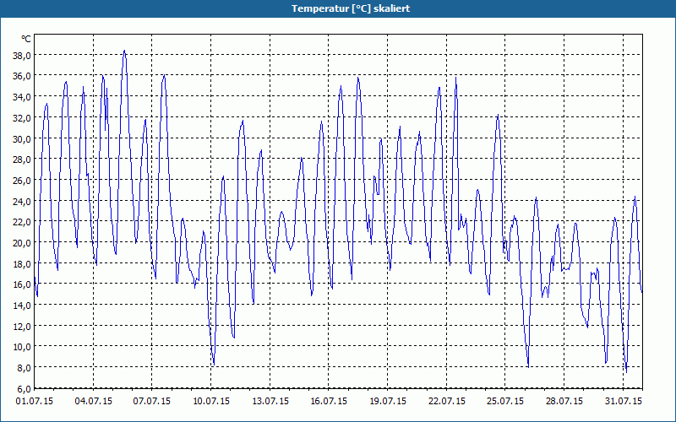The width and height of the screenshot is (676, 422).
Task: Click the 38,0 y-axis value
Action: coord(22,55)
